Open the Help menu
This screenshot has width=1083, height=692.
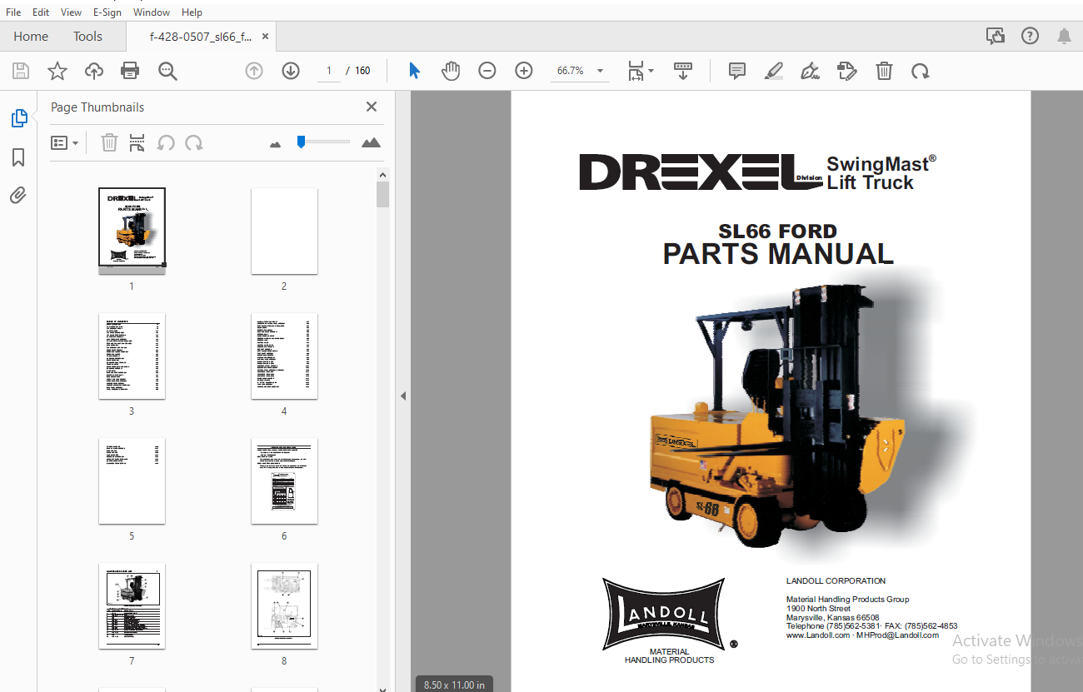tap(192, 12)
